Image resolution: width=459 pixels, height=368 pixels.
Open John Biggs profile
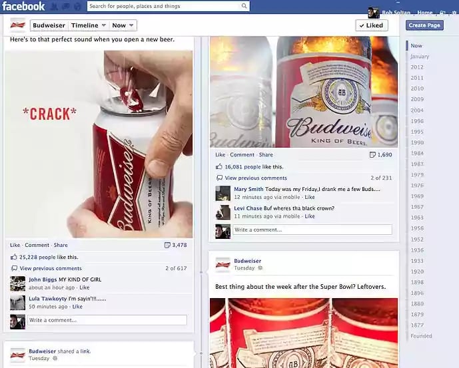click(x=43, y=279)
